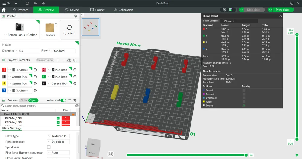Click the horizontal move slider handle
Image resolution: width=302 pixels, height=159 pixels.
pos(246,155)
